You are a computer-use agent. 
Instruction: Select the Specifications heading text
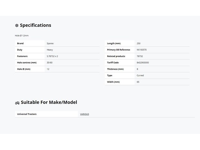(x=35, y=25)
